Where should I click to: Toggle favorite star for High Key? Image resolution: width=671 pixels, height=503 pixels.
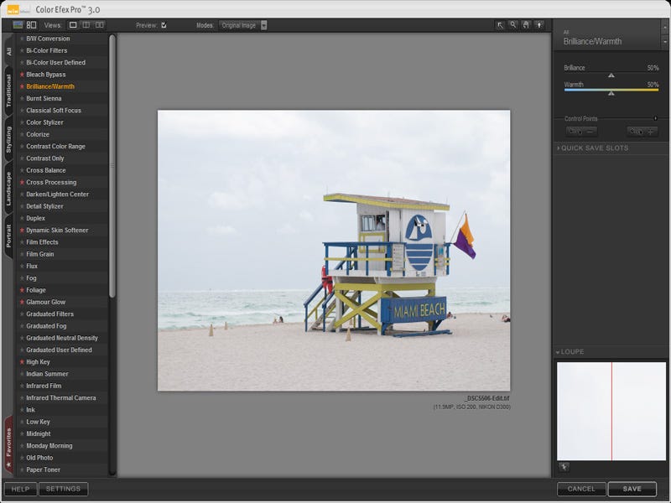pos(22,362)
